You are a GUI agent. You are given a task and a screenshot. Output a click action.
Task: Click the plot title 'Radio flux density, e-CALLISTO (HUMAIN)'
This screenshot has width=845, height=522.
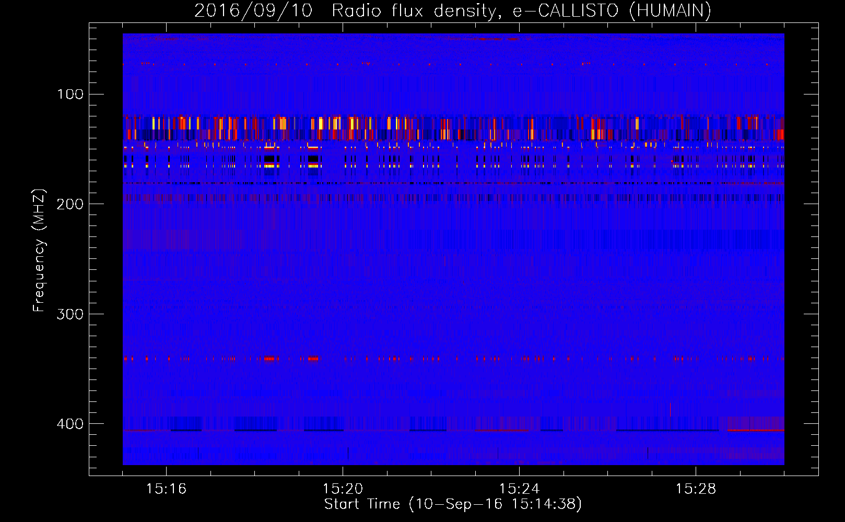tap(522, 10)
